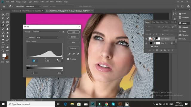This screenshot has width=191, height=107.
Task: Select the Dodge tool
Action: pos(3,40)
